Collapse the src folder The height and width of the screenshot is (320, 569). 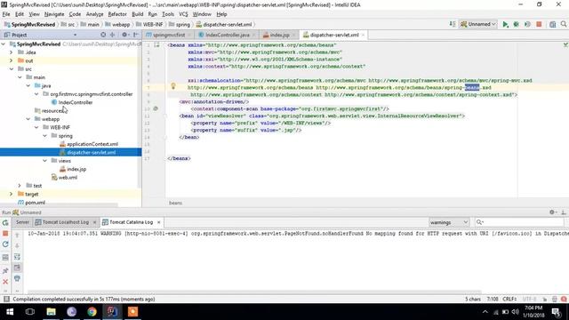[x=12, y=69]
